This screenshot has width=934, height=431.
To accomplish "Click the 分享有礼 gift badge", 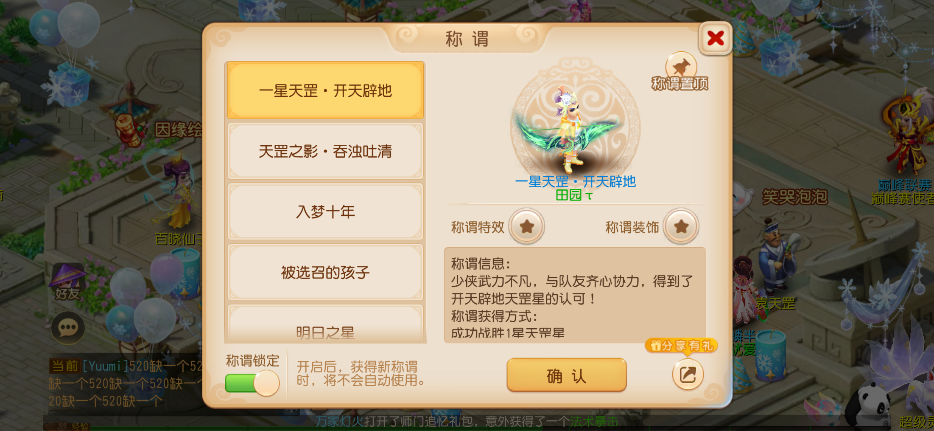I will pos(681,346).
